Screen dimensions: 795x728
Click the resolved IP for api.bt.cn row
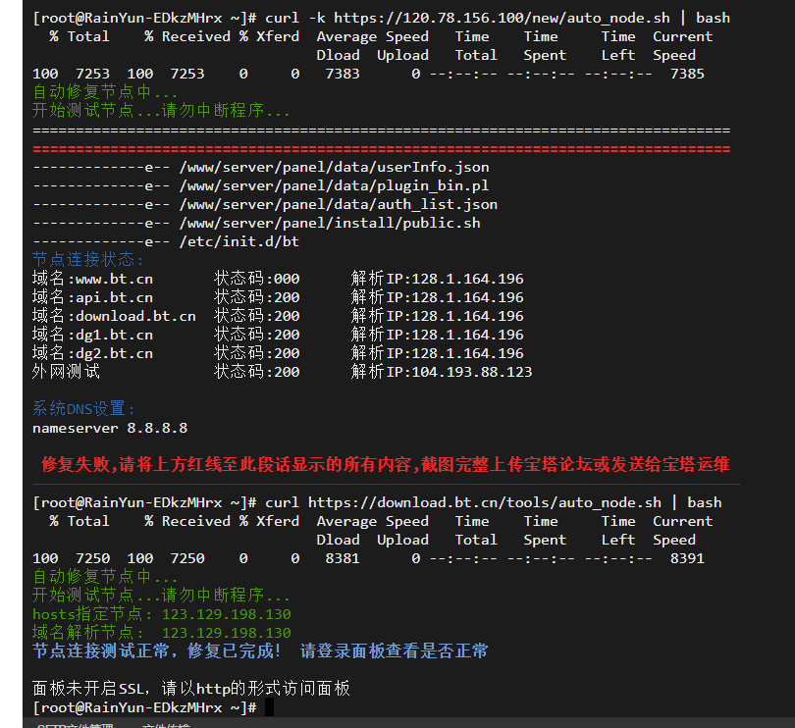click(467, 297)
